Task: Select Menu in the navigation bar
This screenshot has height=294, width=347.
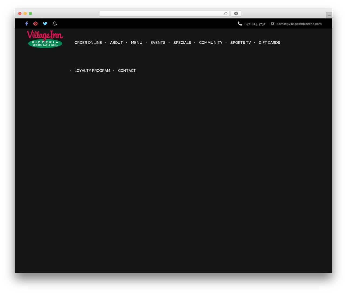Action: click(137, 43)
